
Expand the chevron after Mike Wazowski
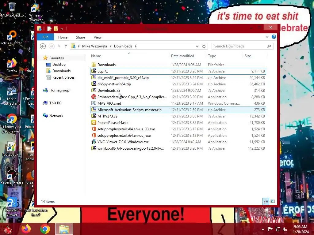(110, 46)
